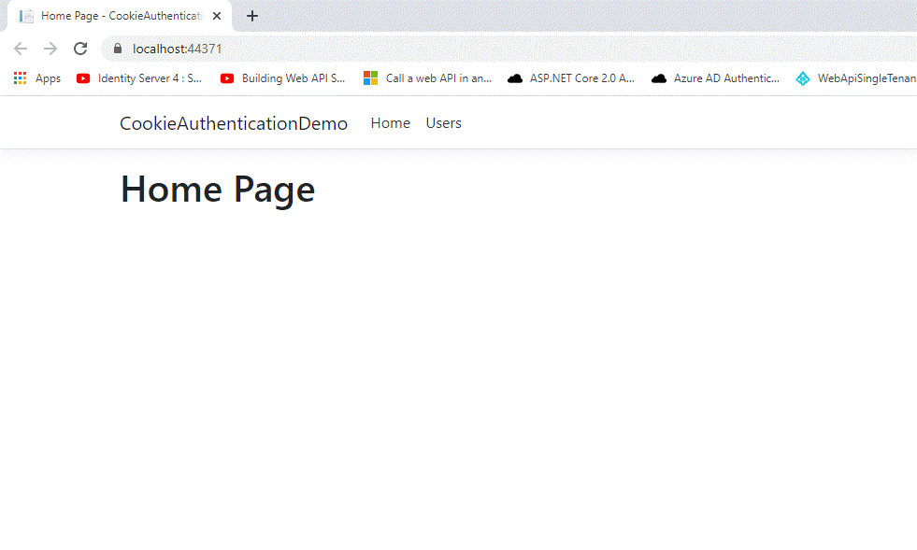The height and width of the screenshot is (550, 917).
Task: Click the forward navigation arrow
Action: [x=50, y=49]
